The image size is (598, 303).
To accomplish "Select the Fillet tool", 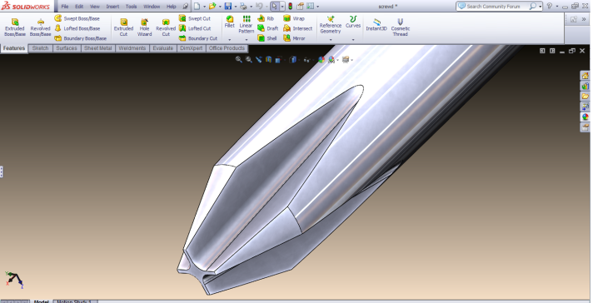I will click(x=230, y=22).
